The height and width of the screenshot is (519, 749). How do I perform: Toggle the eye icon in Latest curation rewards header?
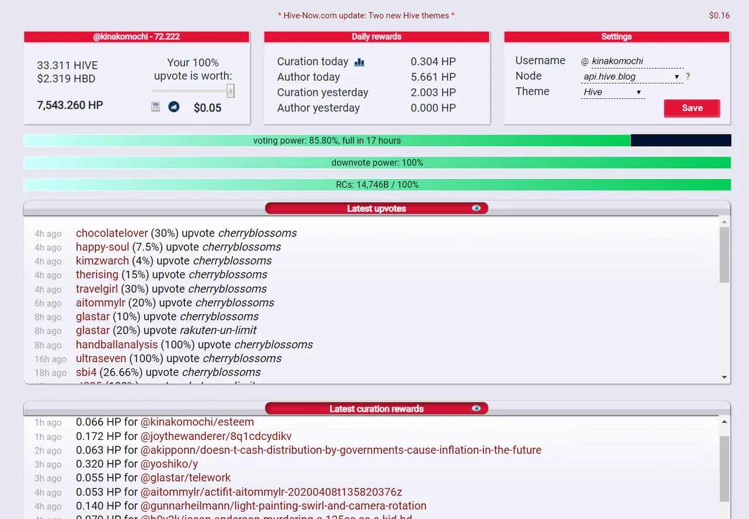click(476, 408)
